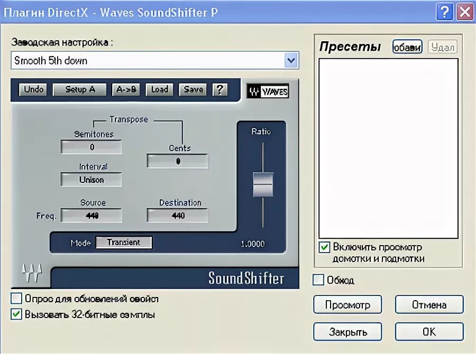
Task: Click the Waves logo badge
Action: [x=268, y=91]
